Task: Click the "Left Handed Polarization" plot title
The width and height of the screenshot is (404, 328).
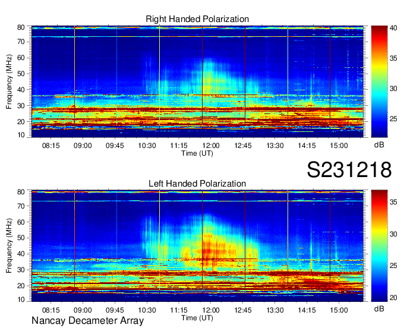Action: tap(197, 184)
